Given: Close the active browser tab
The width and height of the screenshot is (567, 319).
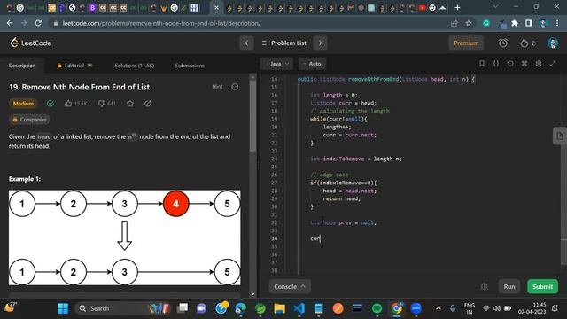Looking at the screenshot, I should (x=216, y=7).
